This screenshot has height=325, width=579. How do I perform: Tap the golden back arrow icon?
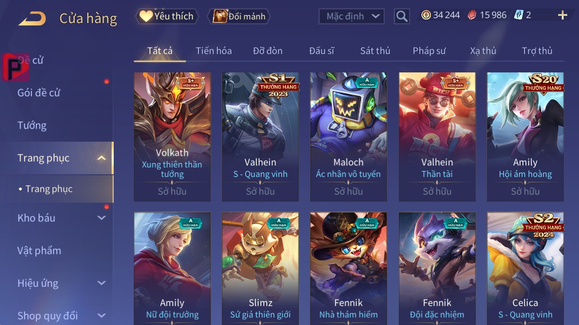pos(32,19)
